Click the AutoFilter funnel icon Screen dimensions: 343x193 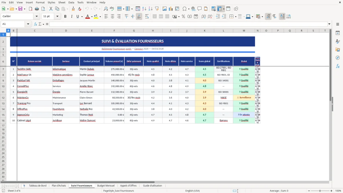tap(157, 9)
